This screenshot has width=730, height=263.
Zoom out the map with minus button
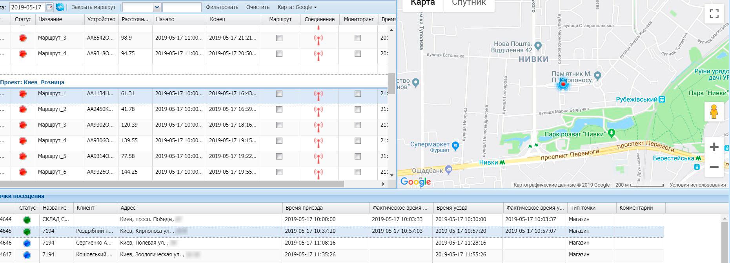[x=714, y=167]
